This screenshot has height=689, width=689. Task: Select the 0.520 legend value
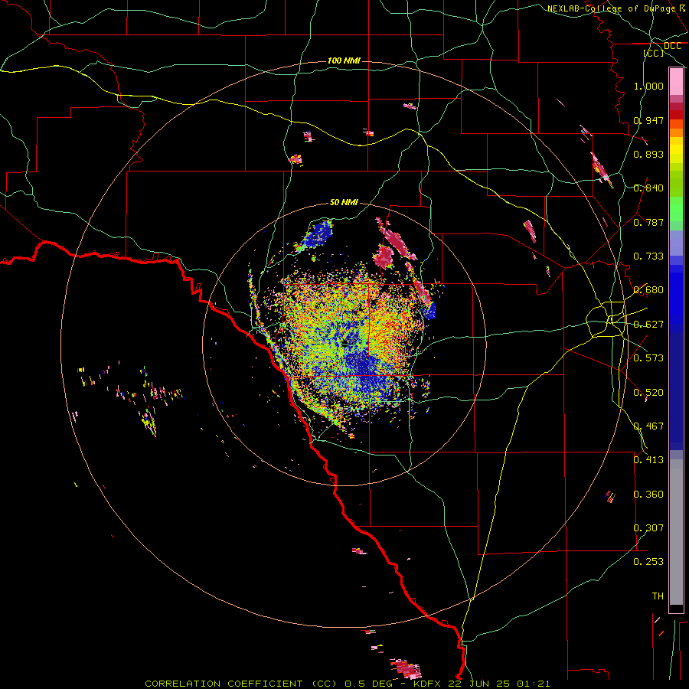(x=648, y=392)
